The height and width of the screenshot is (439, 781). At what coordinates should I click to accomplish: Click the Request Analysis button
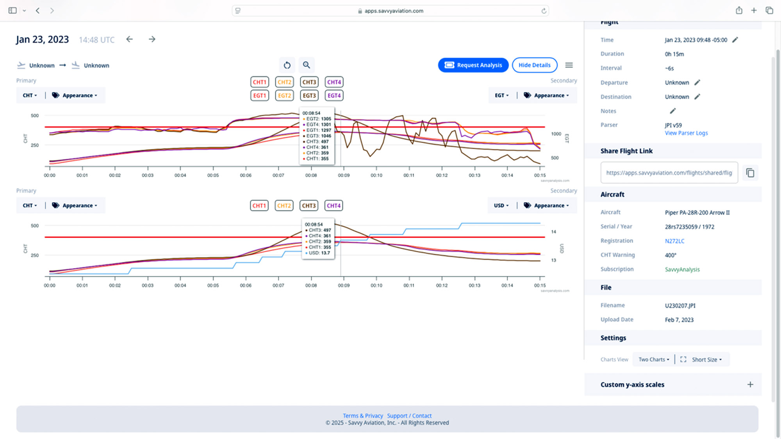pyautogui.click(x=473, y=65)
